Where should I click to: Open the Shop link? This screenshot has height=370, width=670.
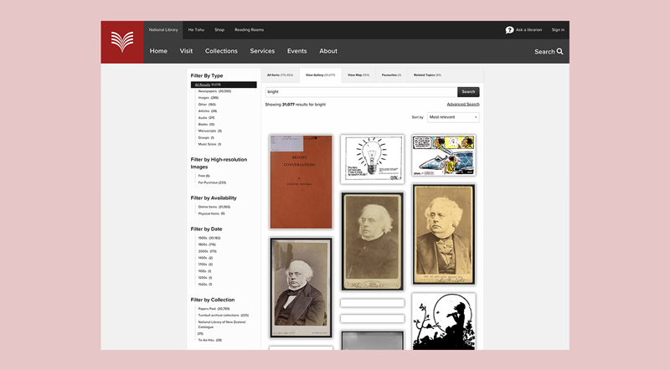219,30
